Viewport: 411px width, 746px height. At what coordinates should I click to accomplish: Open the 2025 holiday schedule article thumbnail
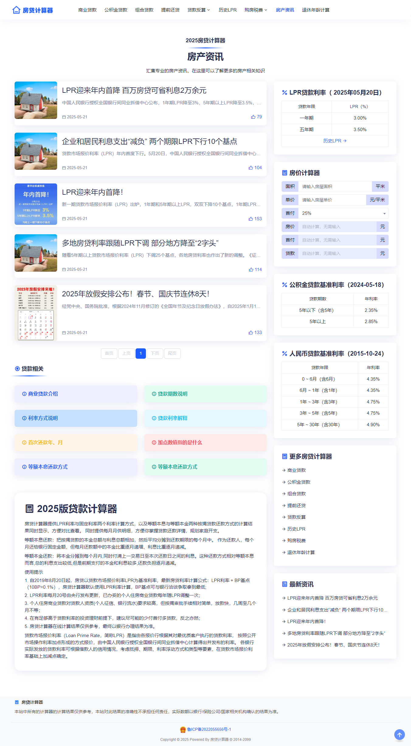tap(36, 313)
